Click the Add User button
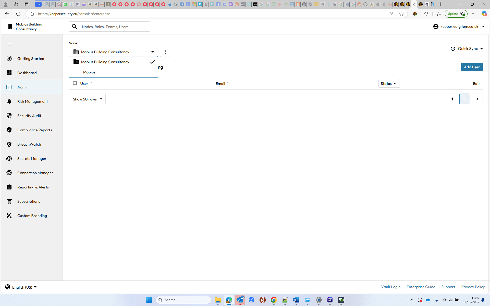 pos(472,67)
